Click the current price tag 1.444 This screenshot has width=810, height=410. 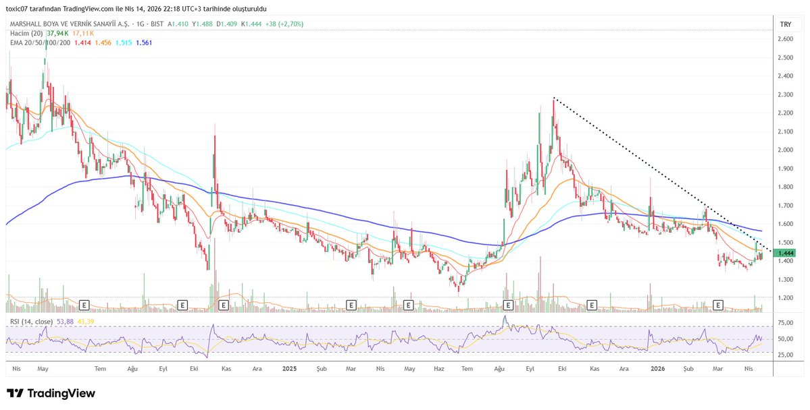point(785,254)
